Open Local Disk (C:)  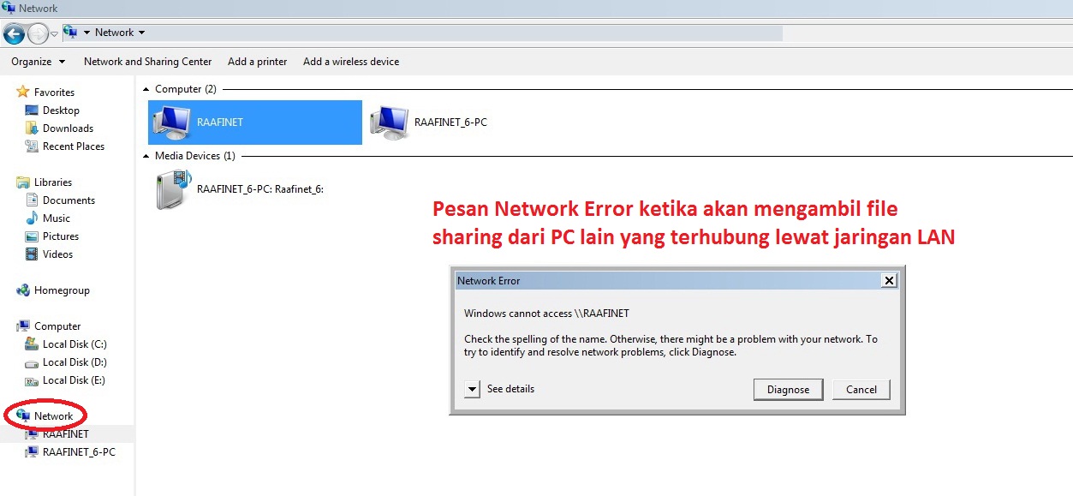[x=69, y=344]
